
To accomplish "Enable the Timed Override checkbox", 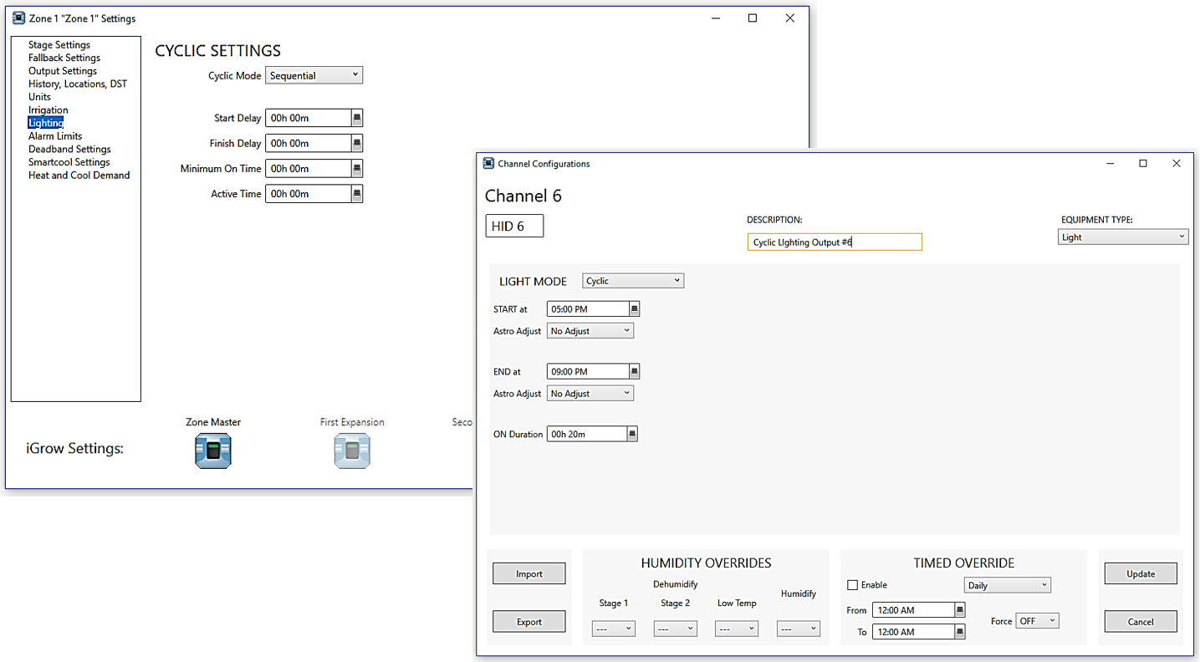I will (x=853, y=585).
